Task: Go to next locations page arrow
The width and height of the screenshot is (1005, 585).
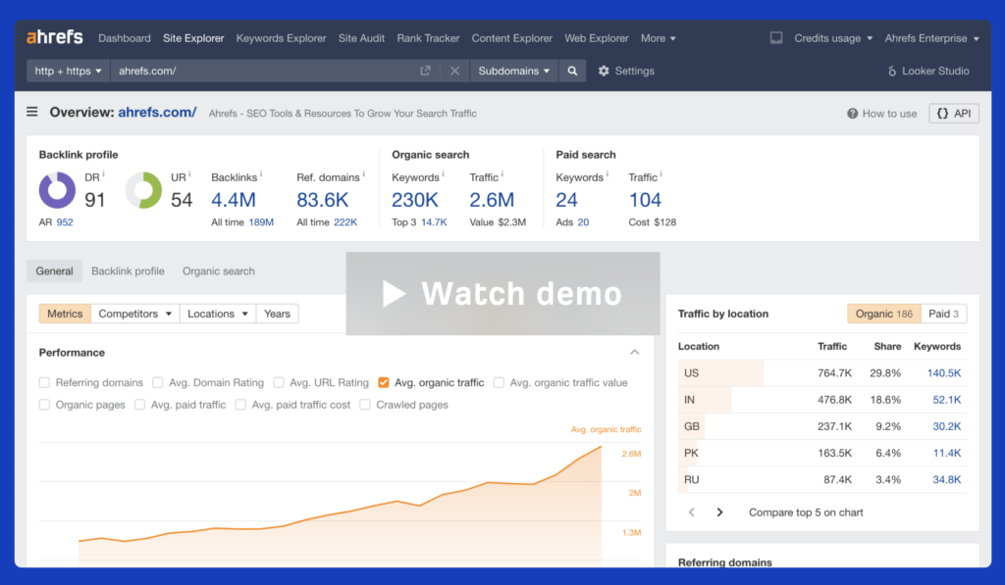Action: pyautogui.click(x=719, y=512)
